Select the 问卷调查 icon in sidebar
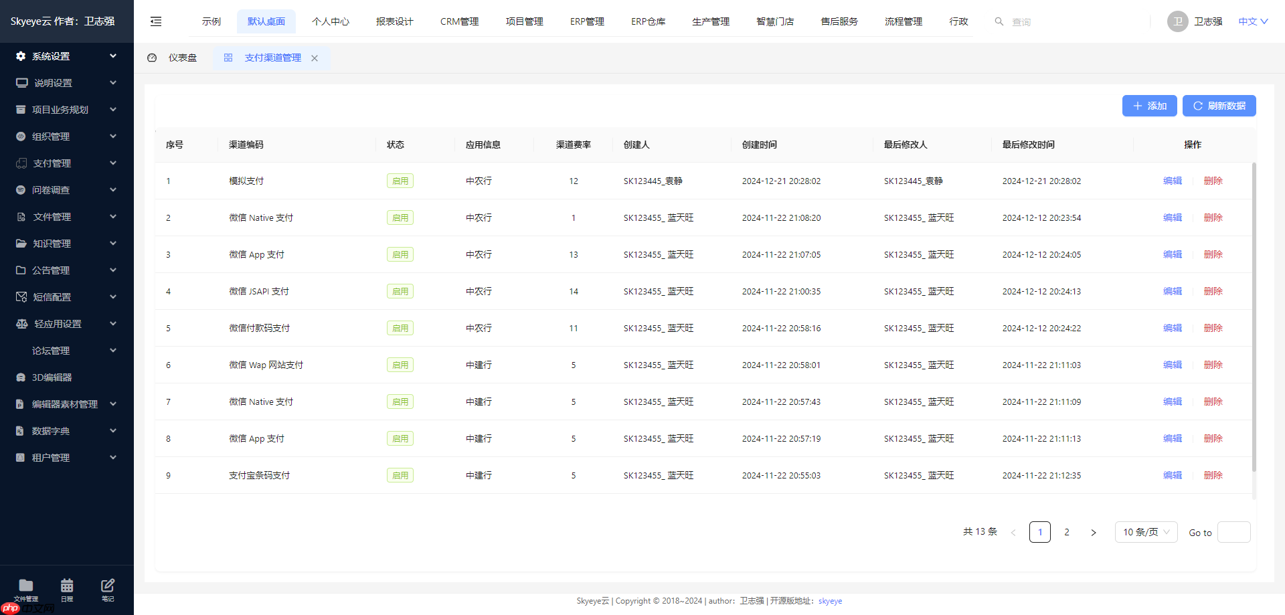Screen dimensions: 1285x615 click(20, 189)
